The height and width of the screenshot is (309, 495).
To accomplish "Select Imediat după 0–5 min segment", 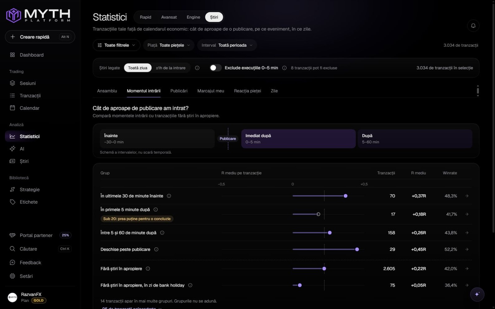I will point(298,139).
